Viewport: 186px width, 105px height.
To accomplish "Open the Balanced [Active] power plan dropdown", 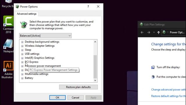I will (x=45, y=36).
